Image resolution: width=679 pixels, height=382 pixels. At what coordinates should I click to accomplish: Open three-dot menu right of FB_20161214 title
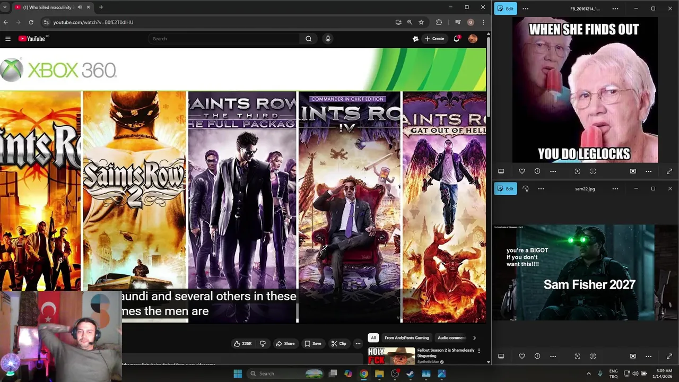click(x=615, y=8)
